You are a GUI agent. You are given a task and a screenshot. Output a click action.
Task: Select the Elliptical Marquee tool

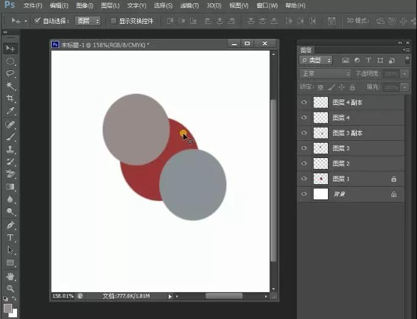10,61
